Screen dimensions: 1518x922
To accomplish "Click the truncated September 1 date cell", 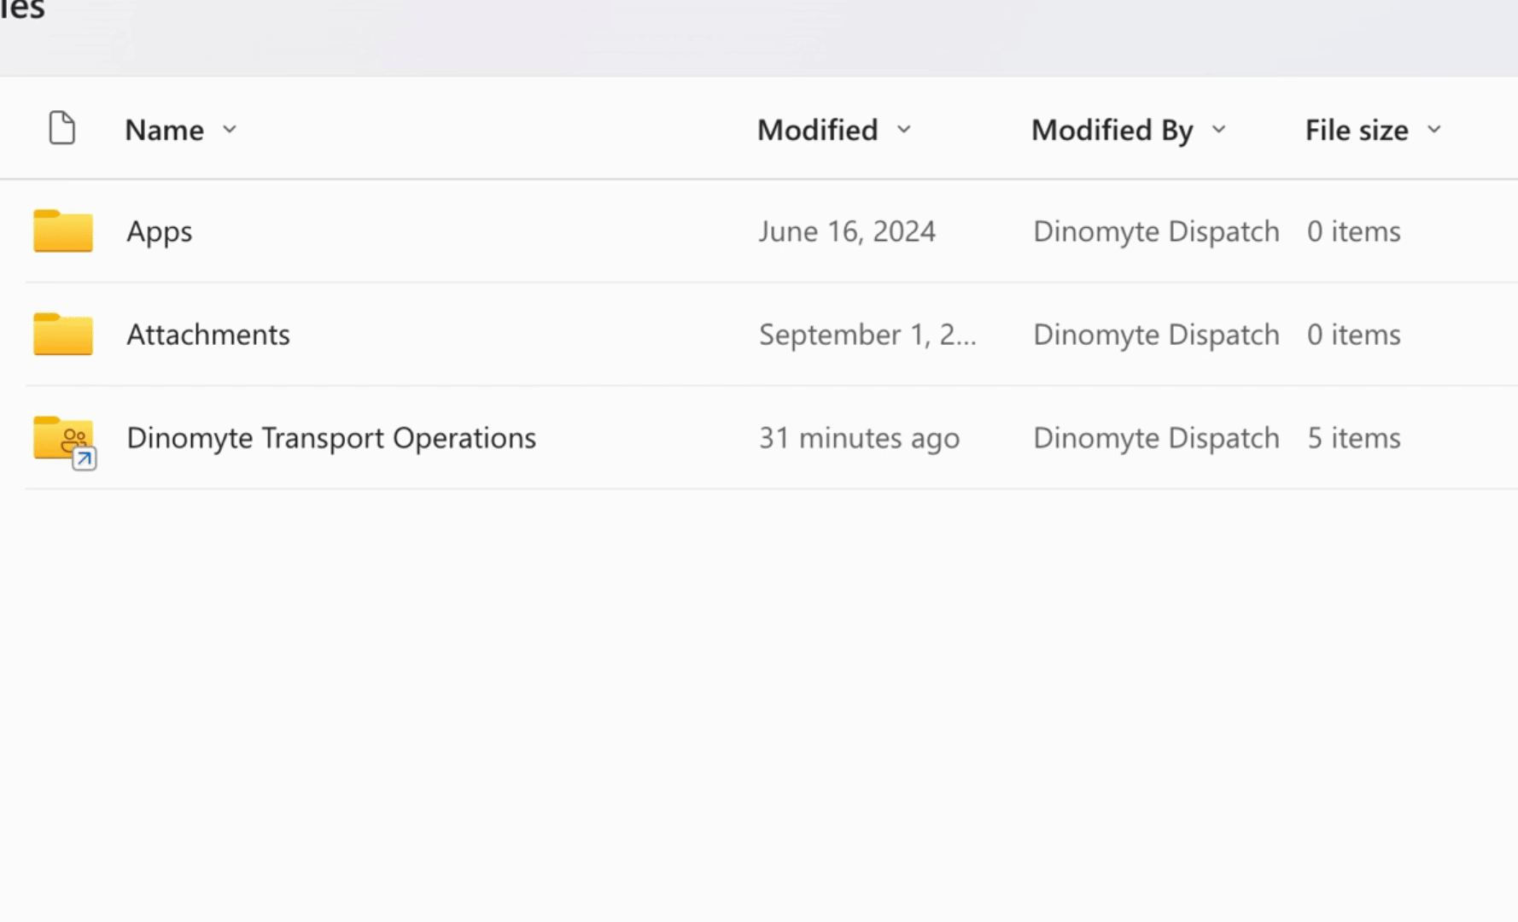I will 867,335.
